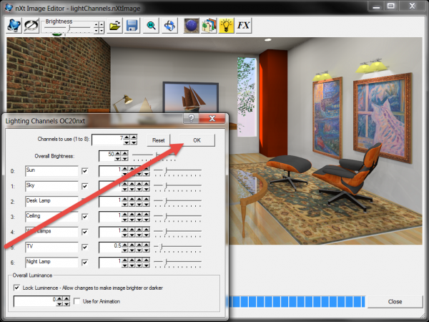Viewport: 429px width, 322px height.
Task: Open file with the folder icon
Action: 114,26
